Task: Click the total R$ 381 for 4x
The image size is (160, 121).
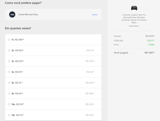Action: pos(90,72)
